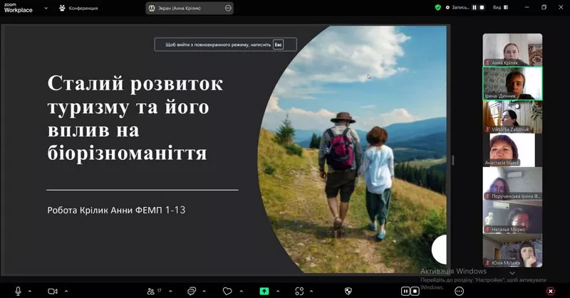Click the green encryption shield icon
Screen dimensions: 570x298
(x=438, y=7)
